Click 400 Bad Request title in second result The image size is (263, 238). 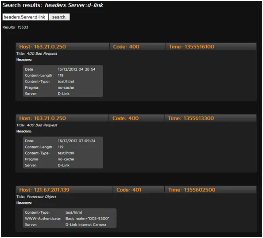pos(42,125)
